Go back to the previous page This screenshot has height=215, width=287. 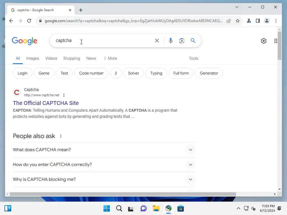[x=11, y=21]
